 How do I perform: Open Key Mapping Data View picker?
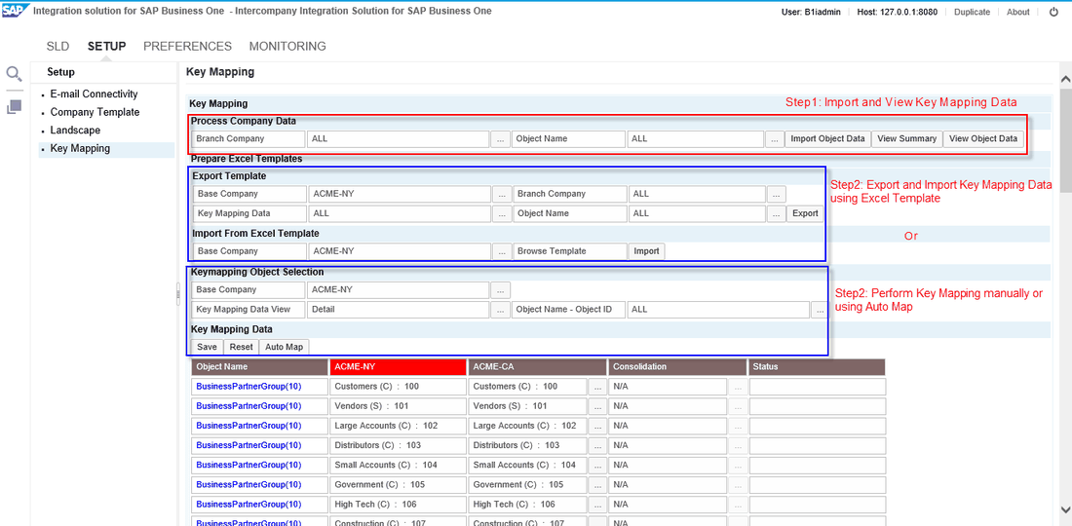(501, 310)
